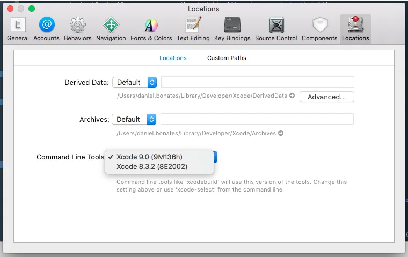Click the Command Line Tools popup arrows

tap(215, 157)
